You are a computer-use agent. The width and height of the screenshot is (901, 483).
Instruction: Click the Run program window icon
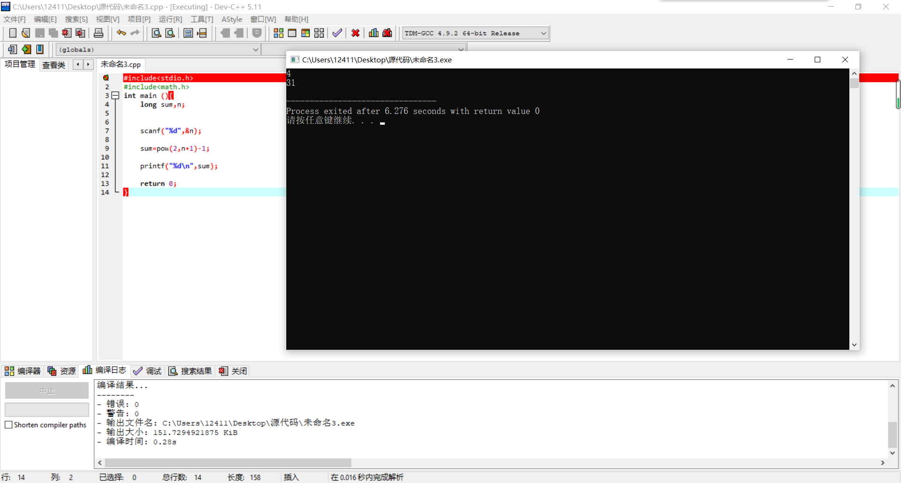(292, 33)
